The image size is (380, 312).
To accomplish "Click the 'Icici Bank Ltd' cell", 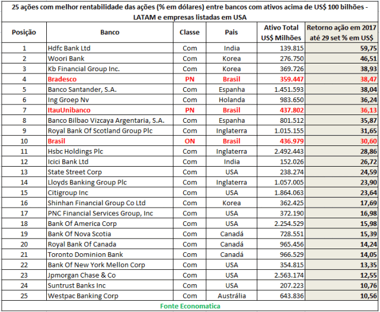I will tap(110, 162).
